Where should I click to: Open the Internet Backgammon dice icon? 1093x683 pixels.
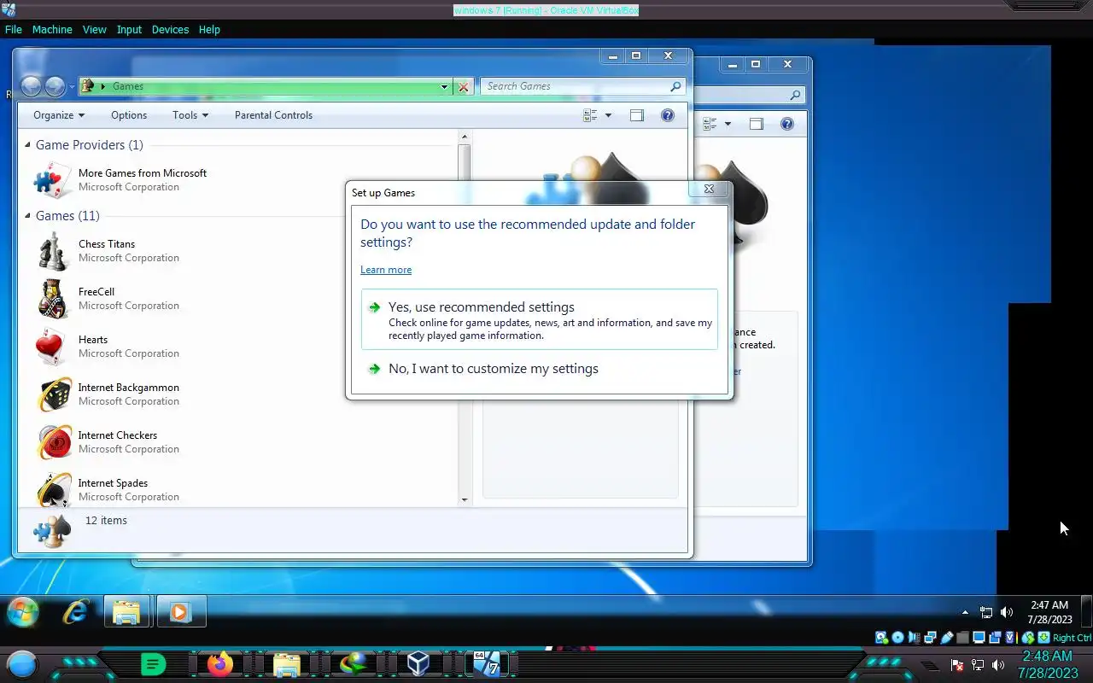[x=54, y=394]
